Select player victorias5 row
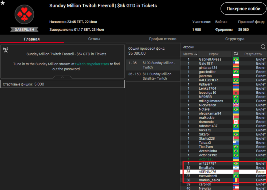 coord(223,159)
